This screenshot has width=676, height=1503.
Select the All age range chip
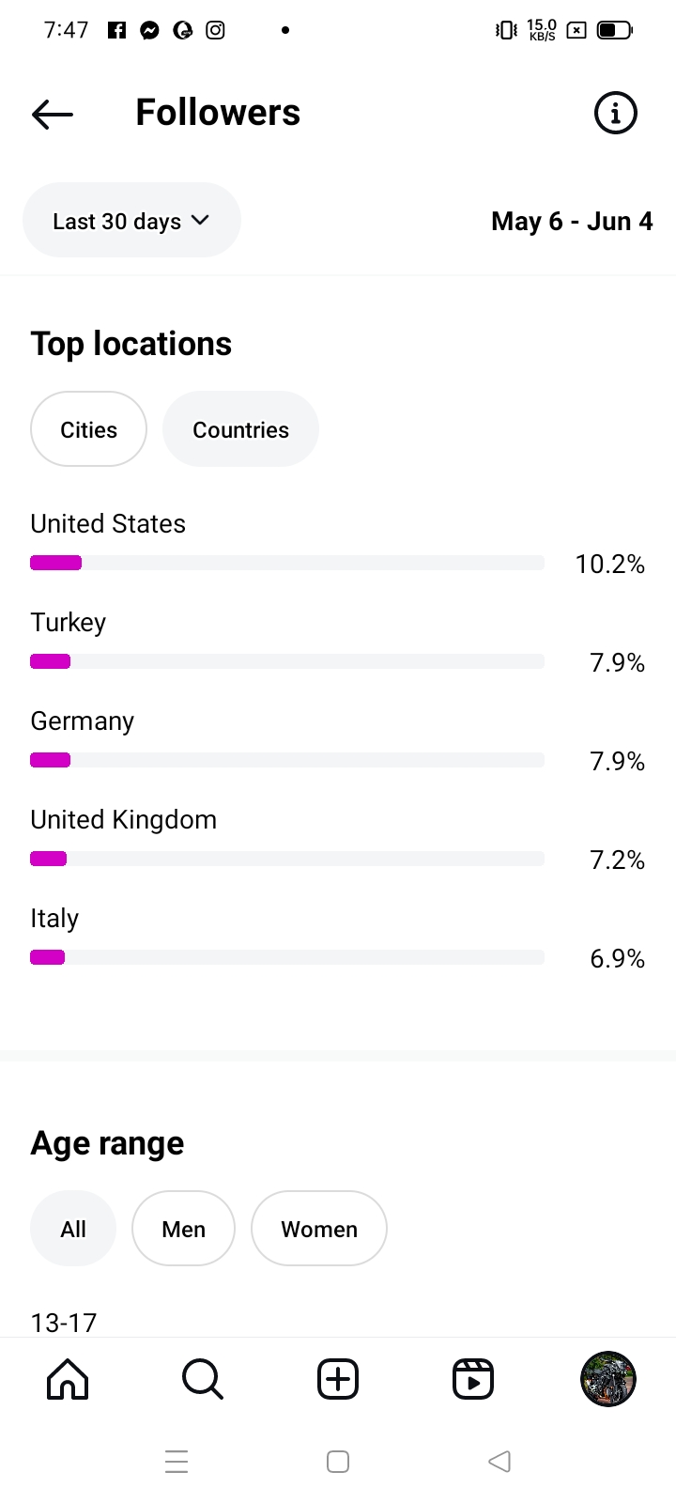point(73,1229)
